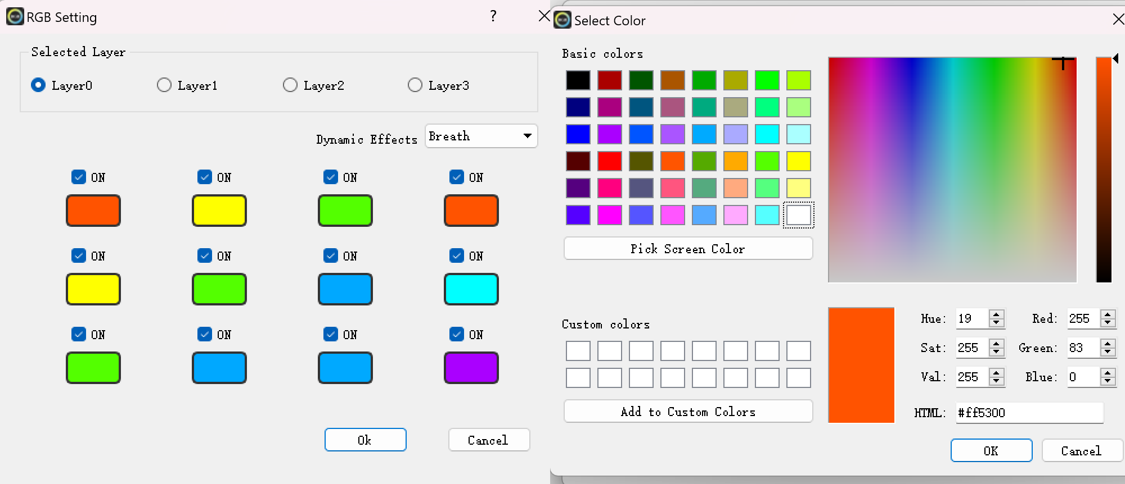Image resolution: width=1125 pixels, height=484 pixels.
Task: Click the Blue value field
Action: (x=1083, y=377)
